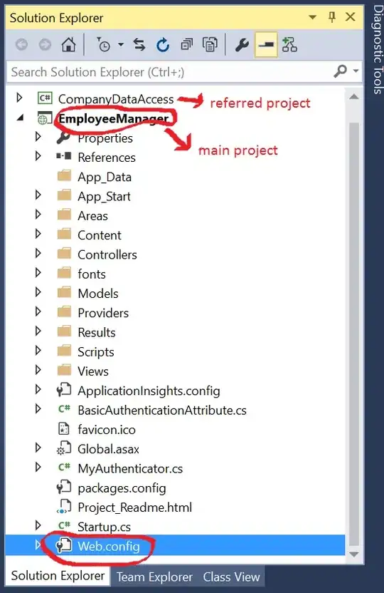This screenshot has height=593, width=384.
Task: Click View Class Diagram icon
Action: click(x=289, y=45)
